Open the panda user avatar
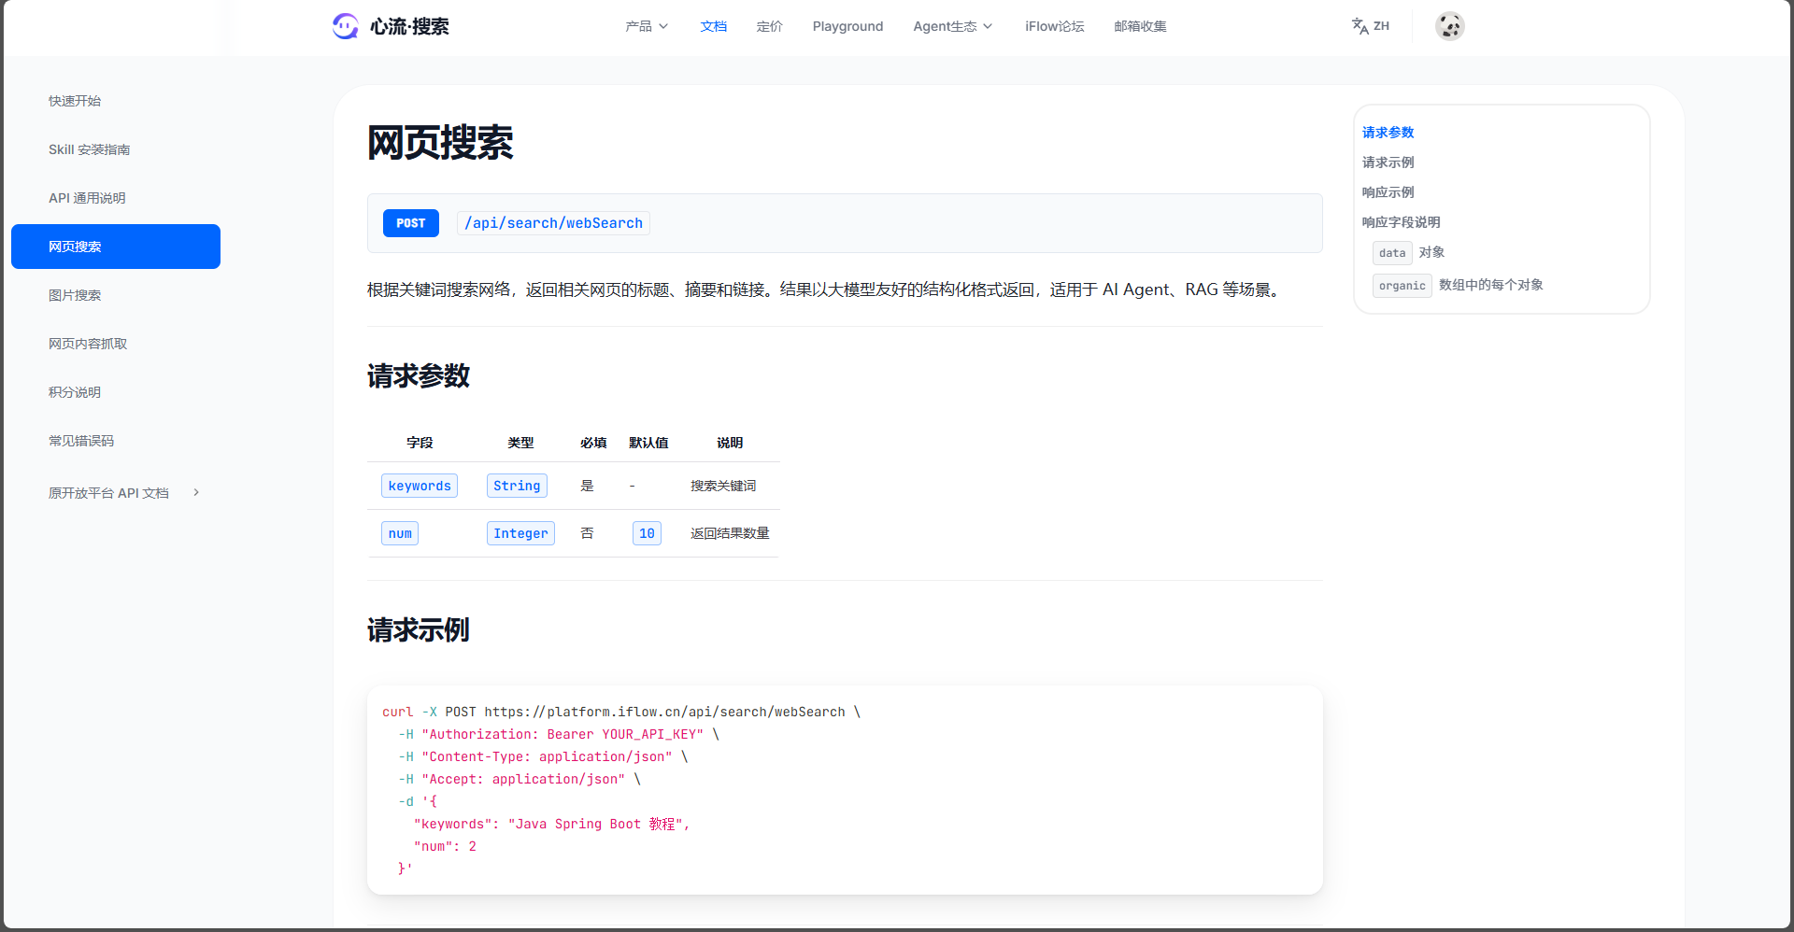 pyautogui.click(x=1449, y=26)
